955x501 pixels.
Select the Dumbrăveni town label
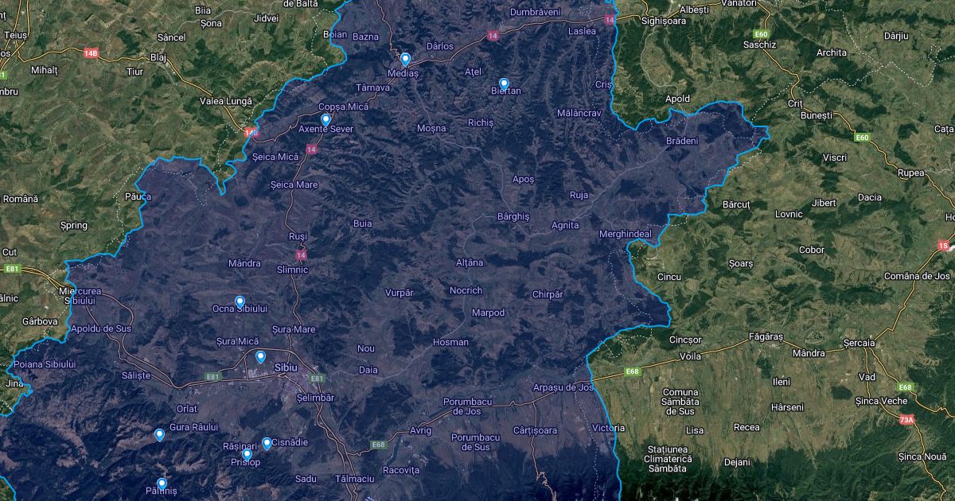535,12
